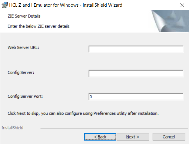189x144 pixels.
Task: Select the Config Server Port field
Action: (136, 97)
